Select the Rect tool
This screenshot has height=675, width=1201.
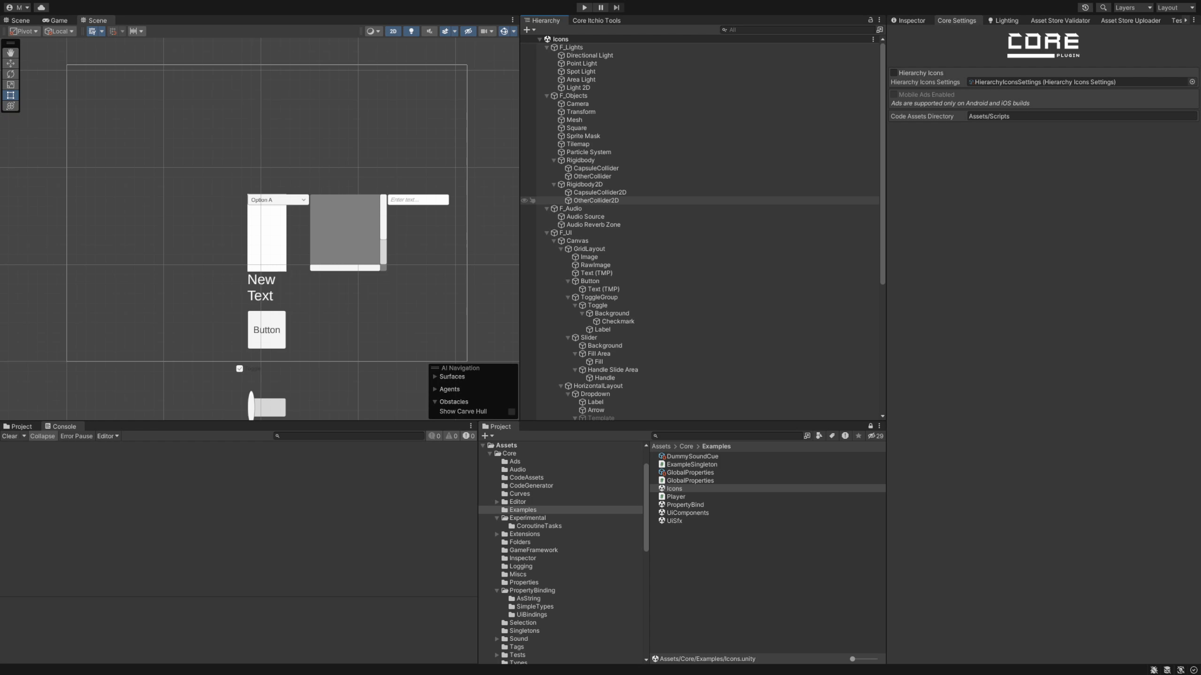click(10, 95)
